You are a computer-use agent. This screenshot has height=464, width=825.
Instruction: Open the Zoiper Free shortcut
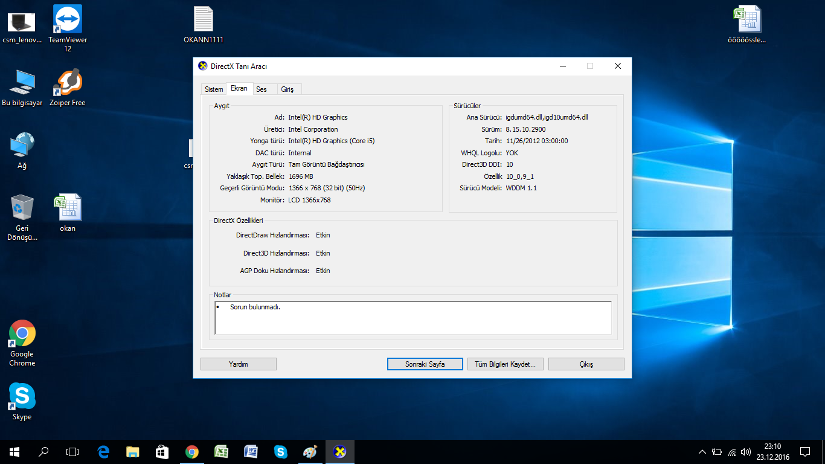(x=68, y=88)
